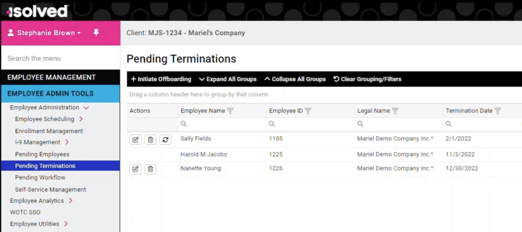
Task: Click the Employee ID column header
Action: (x=286, y=111)
